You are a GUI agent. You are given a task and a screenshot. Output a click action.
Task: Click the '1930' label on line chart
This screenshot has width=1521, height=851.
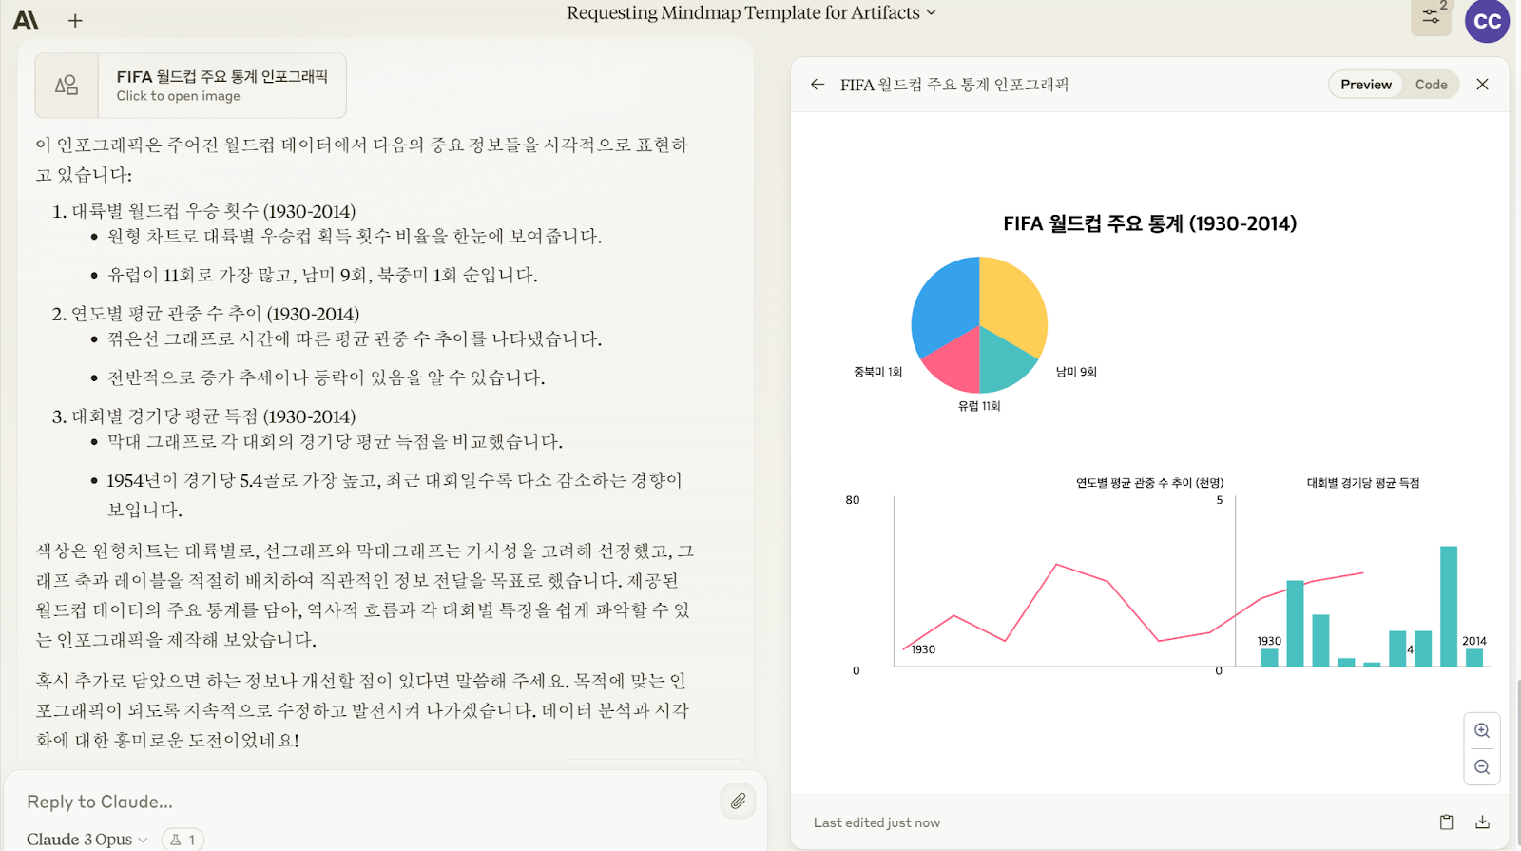(923, 649)
